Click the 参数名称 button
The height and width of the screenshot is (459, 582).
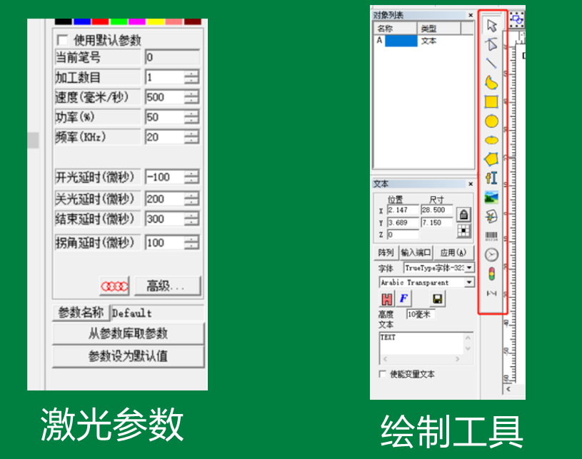click(81, 313)
